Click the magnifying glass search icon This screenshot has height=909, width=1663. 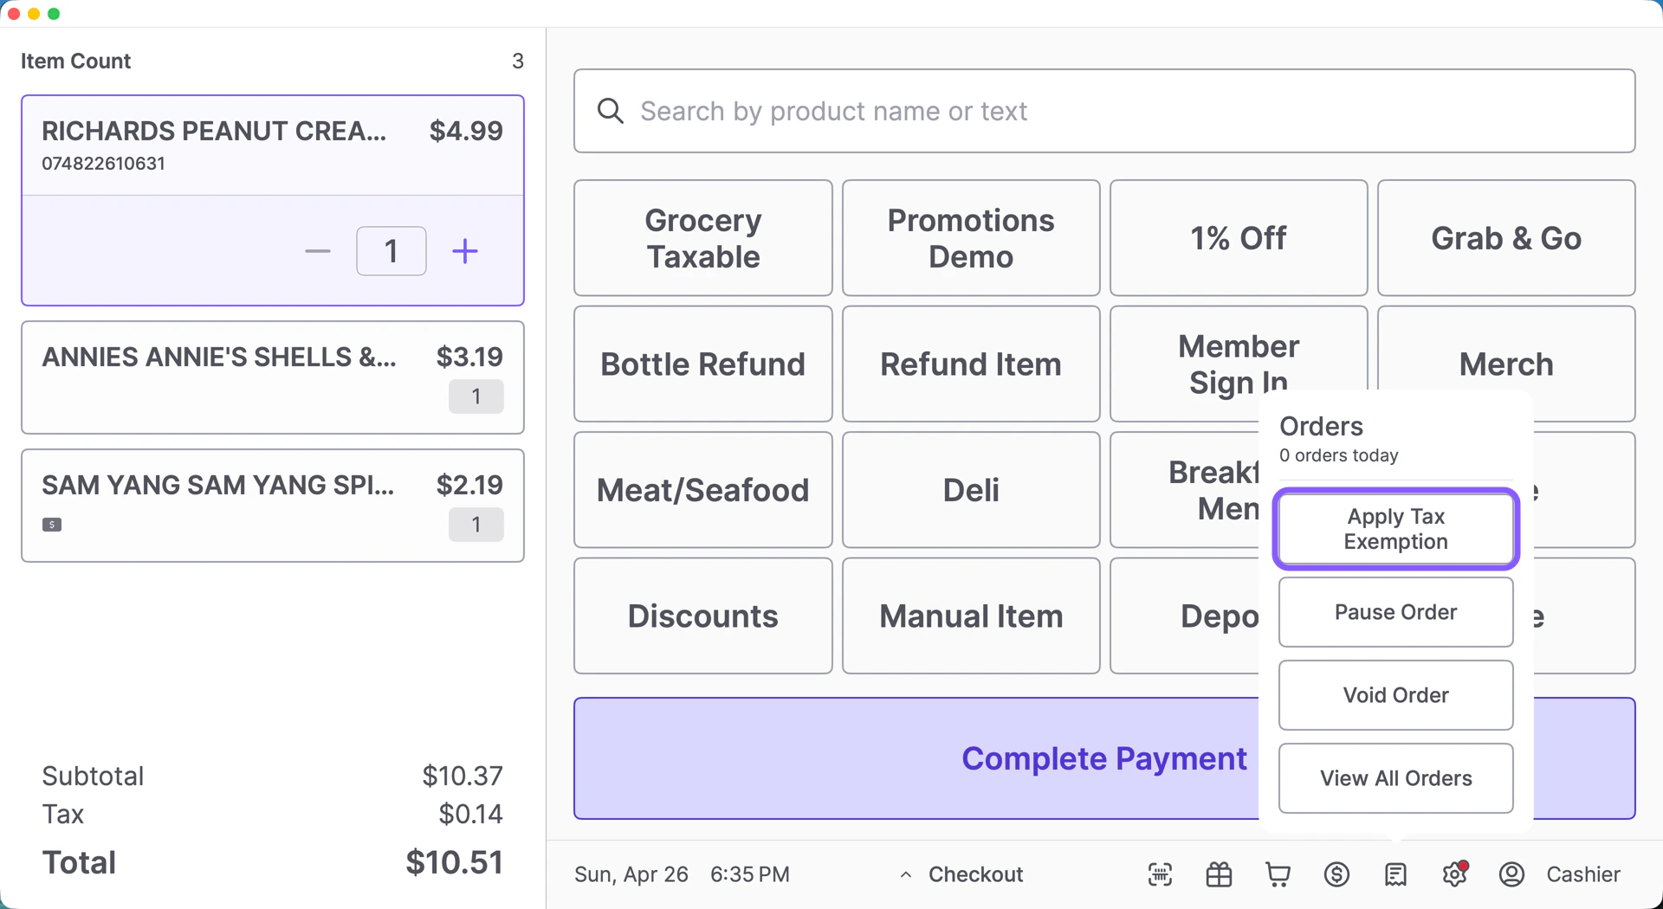tap(610, 111)
